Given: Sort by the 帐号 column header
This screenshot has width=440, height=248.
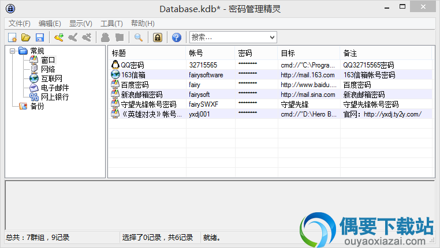Looking at the screenshot, I should 210,53.
